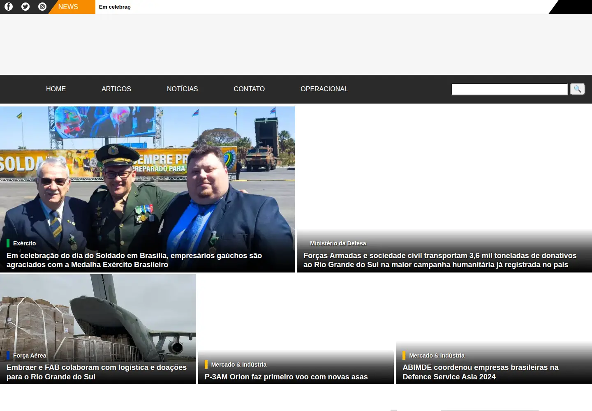The height and width of the screenshot is (411, 592).
Task: Open the OPERACIONAL menu item
Action: (x=324, y=89)
